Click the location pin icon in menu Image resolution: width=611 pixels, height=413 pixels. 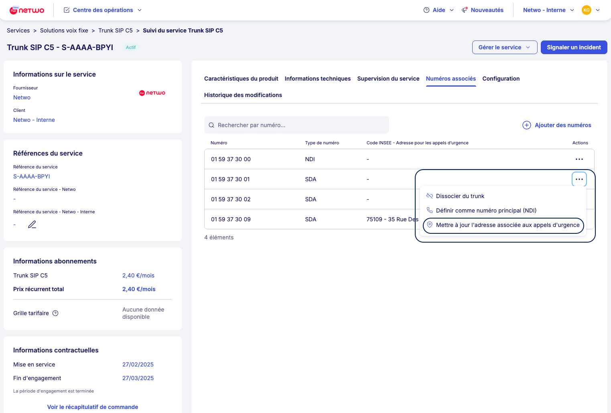tap(430, 225)
